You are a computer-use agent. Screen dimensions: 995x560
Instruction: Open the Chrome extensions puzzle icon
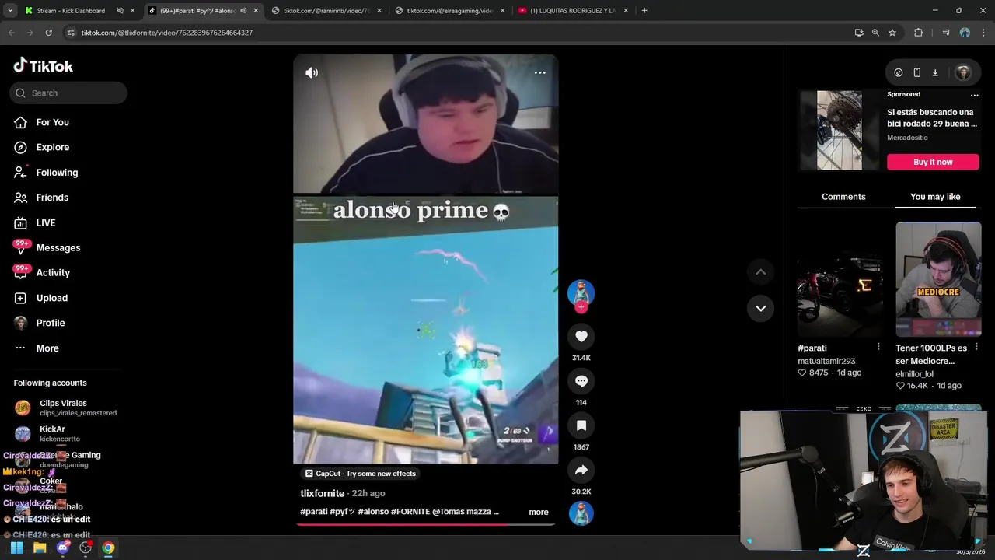pyautogui.click(x=918, y=33)
